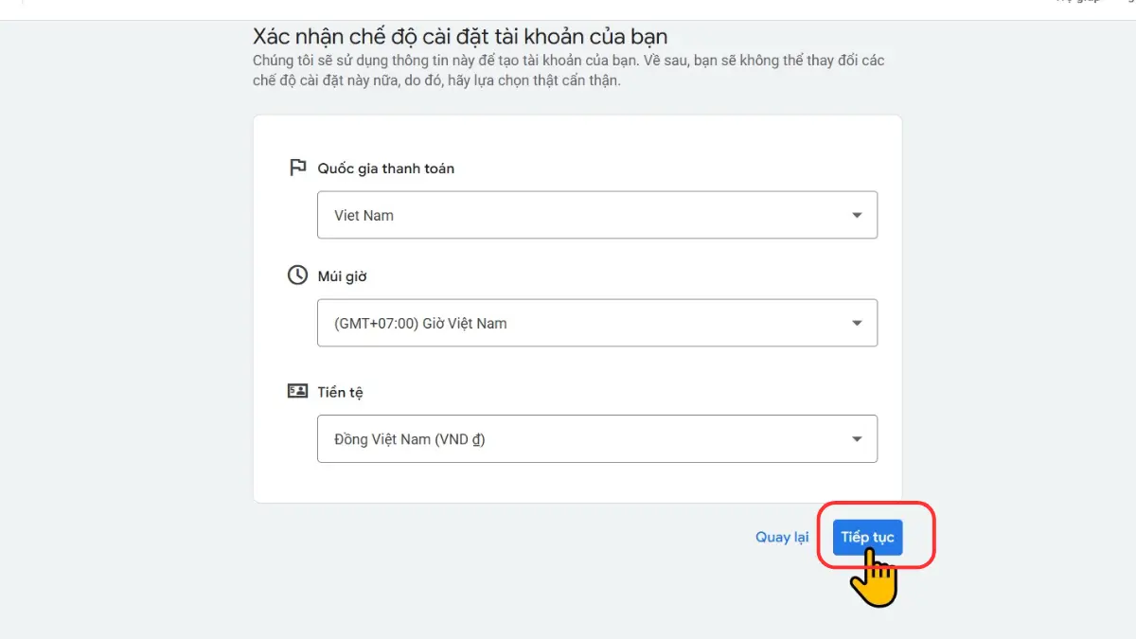Open the Tiền tệ currency dropdown

pyautogui.click(x=596, y=438)
